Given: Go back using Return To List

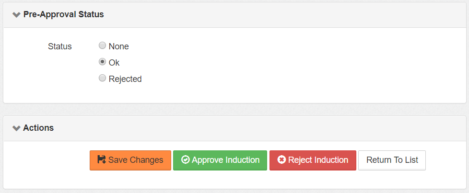Looking at the screenshot, I should tap(392, 160).
